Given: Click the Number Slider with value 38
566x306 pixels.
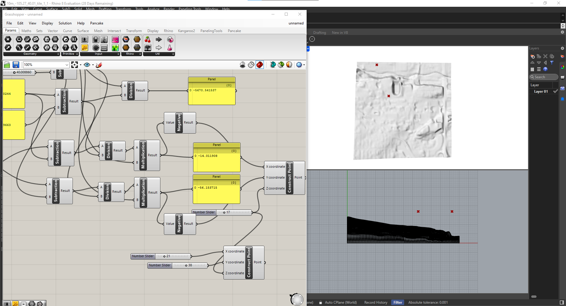Looking at the screenshot, I should click(x=178, y=265).
